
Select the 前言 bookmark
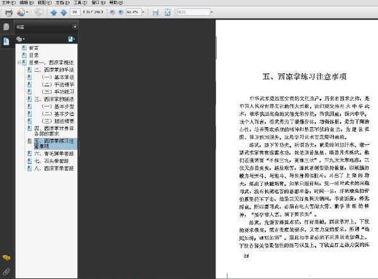click(34, 48)
